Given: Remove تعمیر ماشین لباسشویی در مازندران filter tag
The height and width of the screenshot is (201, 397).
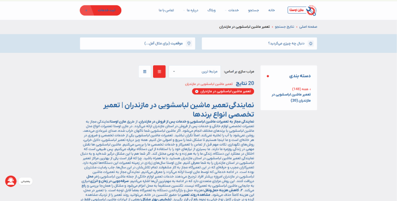Looking at the screenshot, I should [197, 91].
